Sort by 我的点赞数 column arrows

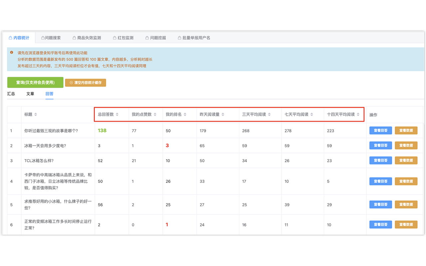click(155, 114)
